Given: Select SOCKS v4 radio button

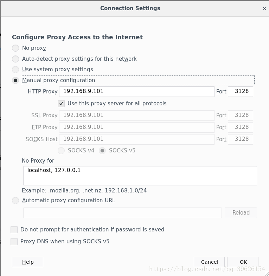Looking at the screenshot, I should [x=61, y=151].
